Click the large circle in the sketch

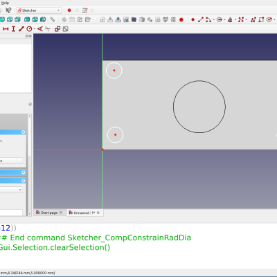pyautogui.click(x=174, y=107)
